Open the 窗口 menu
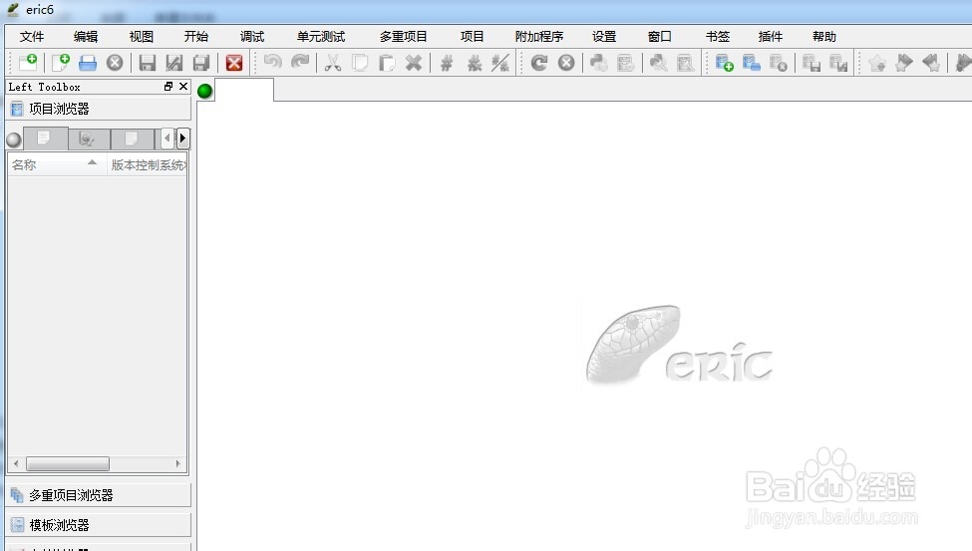 (x=660, y=37)
